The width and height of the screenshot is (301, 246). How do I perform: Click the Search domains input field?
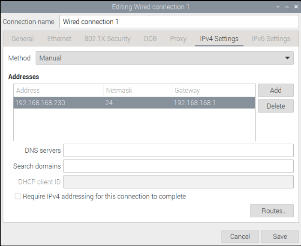[x=178, y=166]
